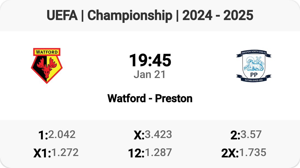The height and width of the screenshot is (168, 300).
Task: Click the "X:" draw label
Action: 139,135
